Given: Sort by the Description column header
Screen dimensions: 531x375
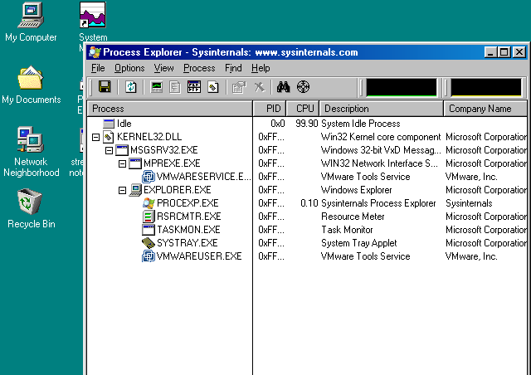Looking at the screenshot, I should pyautogui.click(x=382, y=109).
